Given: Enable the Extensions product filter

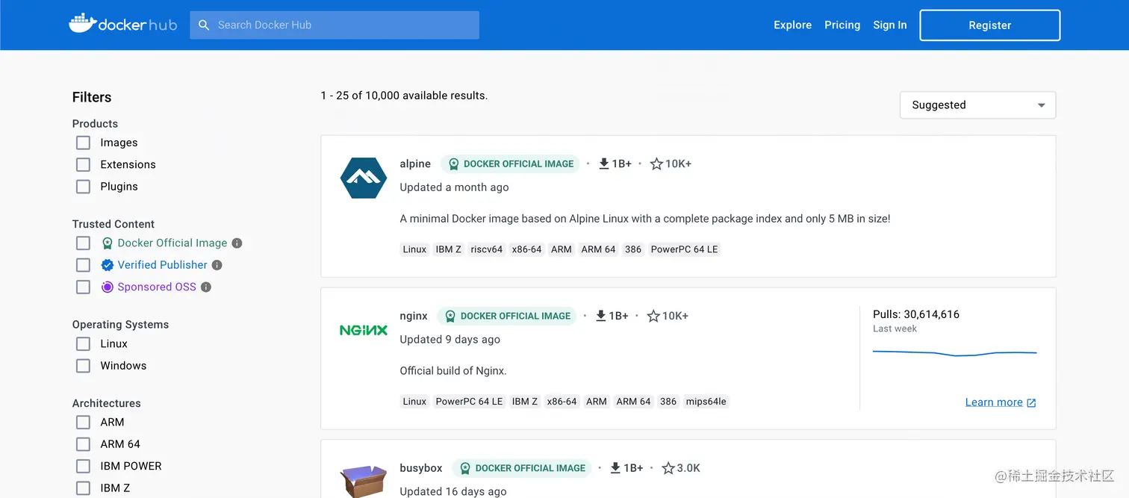Looking at the screenshot, I should [x=83, y=164].
